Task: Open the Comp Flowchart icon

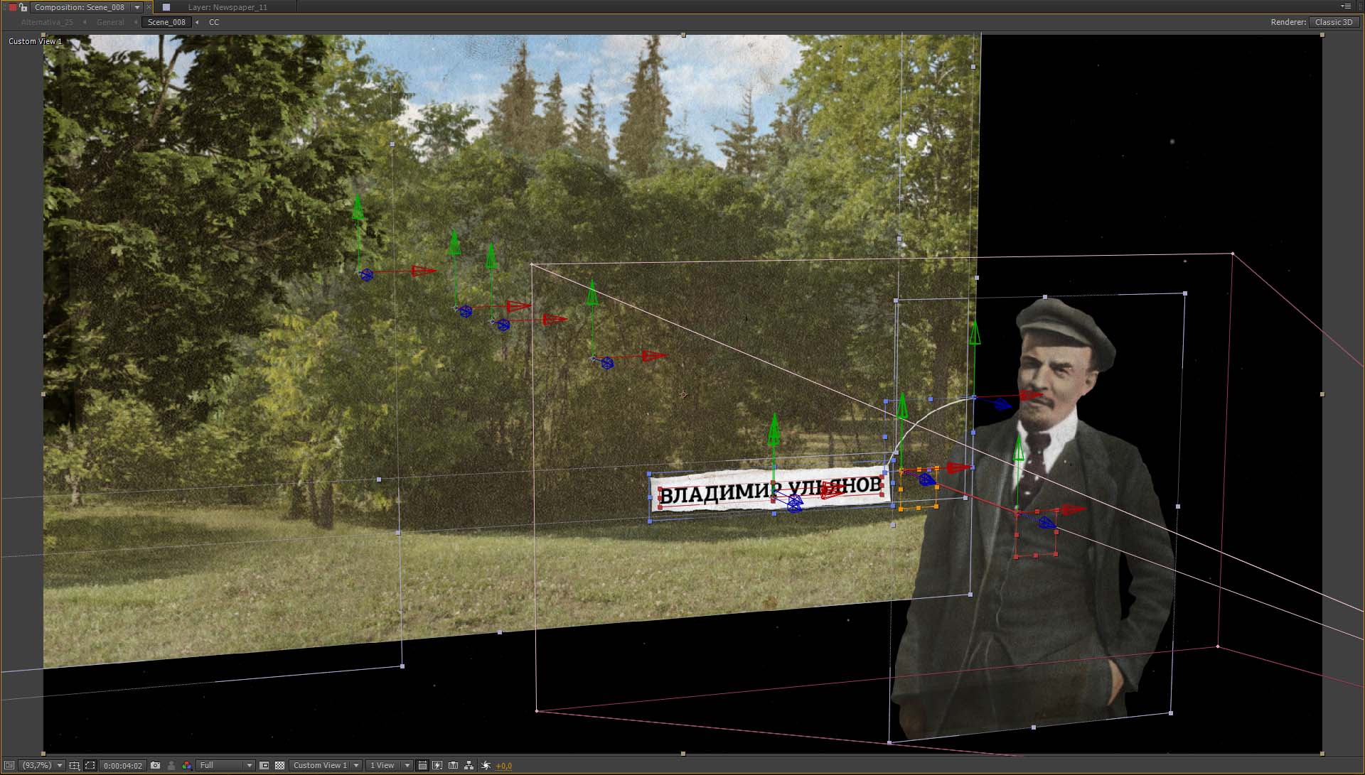Action: pos(469,765)
